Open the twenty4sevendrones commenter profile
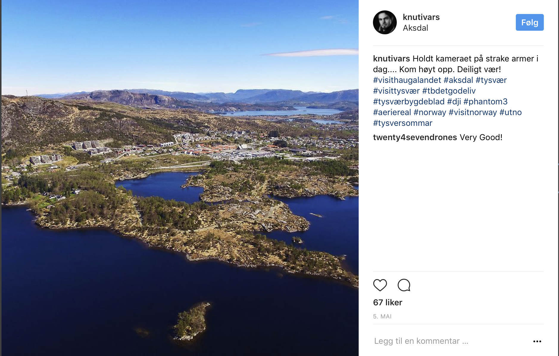Image resolution: width=559 pixels, height=356 pixels. 415,137
